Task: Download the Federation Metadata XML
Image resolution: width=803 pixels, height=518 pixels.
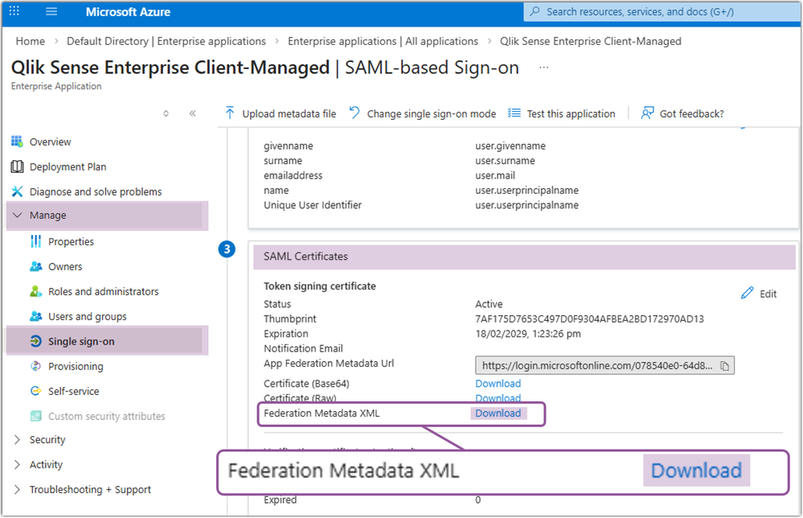Action: 497,413
